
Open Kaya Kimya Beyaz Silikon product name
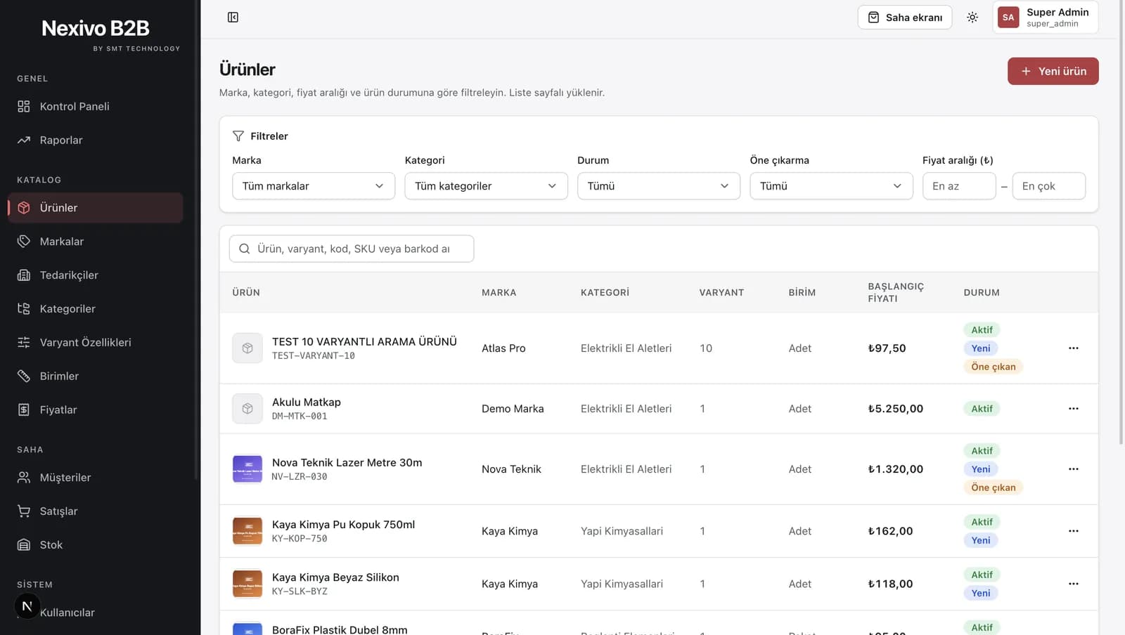tap(335, 577)
